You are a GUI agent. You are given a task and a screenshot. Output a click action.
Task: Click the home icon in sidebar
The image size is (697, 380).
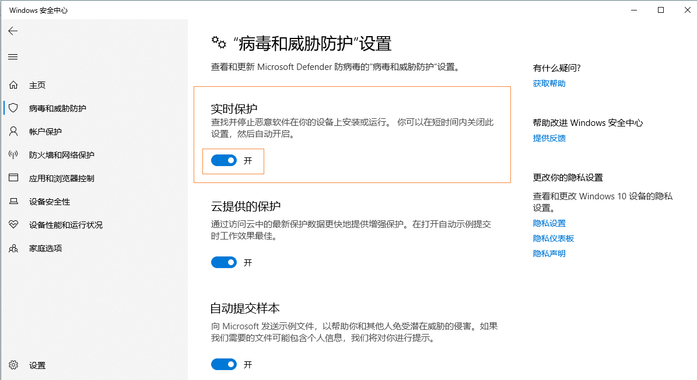coord(13,85)
